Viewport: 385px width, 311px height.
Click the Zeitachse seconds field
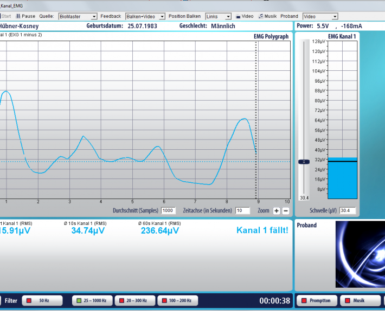click(x=242, y=210)
